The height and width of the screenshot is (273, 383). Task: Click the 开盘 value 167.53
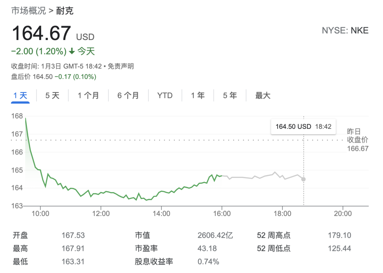coord(73,236)
